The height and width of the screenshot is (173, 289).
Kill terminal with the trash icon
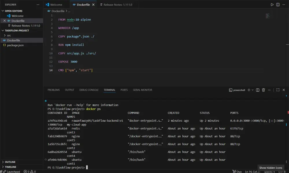click(x=263, y=90)
